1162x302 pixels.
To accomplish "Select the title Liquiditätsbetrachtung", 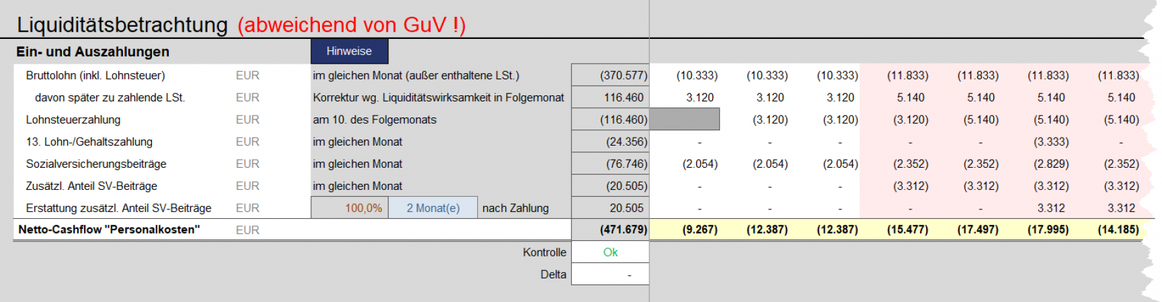I will point(122,25).
